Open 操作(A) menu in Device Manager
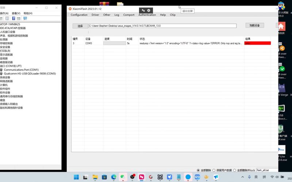Image resolution: width=292 pixels, height=182 pixels. [x=4, y=13]
